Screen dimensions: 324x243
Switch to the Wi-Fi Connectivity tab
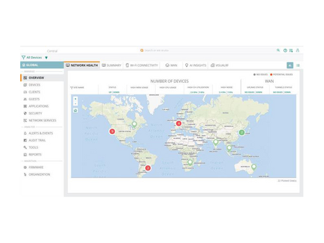coord(142,65)
